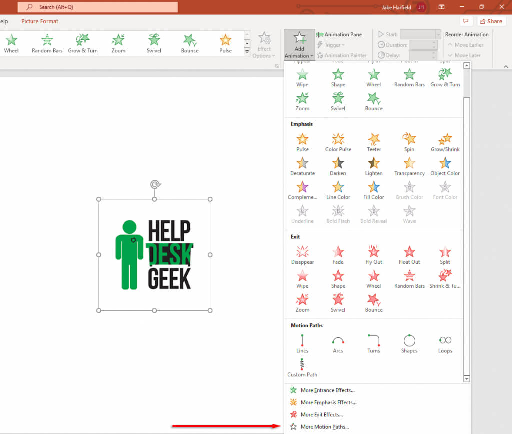
Task: Choose the Shape entrance effect
Action: click(338, 78)
